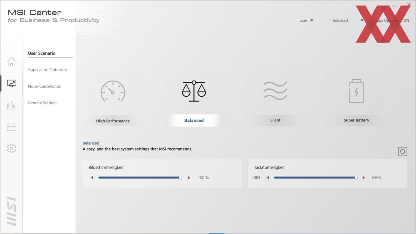Select the Super Battery button

coord(356,120)
